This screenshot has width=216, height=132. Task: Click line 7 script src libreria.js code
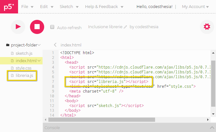(109, 82)
